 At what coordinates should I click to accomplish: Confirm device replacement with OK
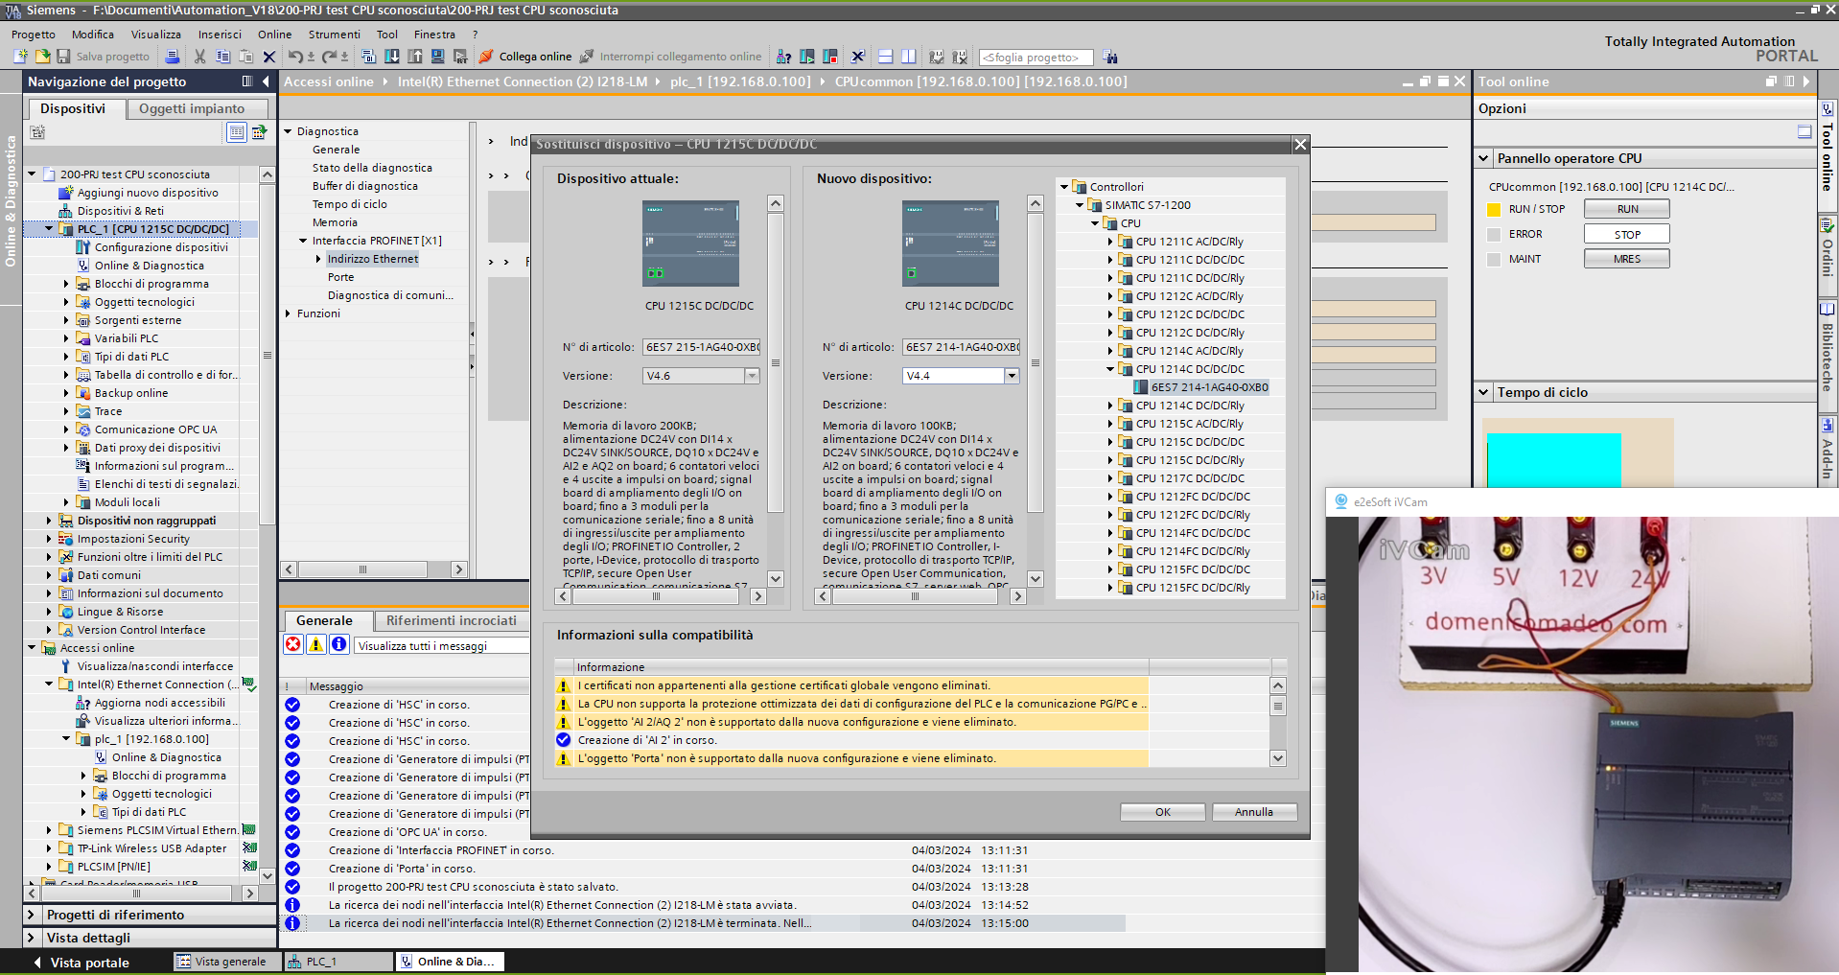(x=1162, y=812)
